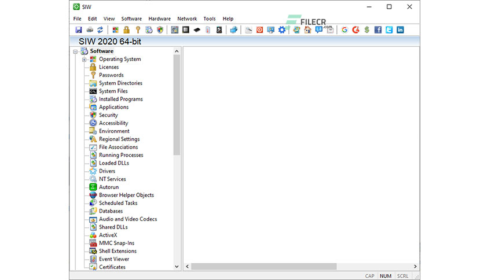
Task: Select NT Services in the tree
Action: coord(112,179)
